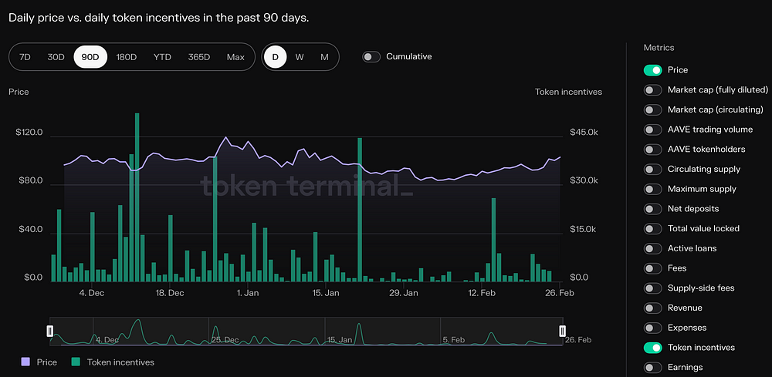
Task: Select the YTD time range
Action: (162, 57)
